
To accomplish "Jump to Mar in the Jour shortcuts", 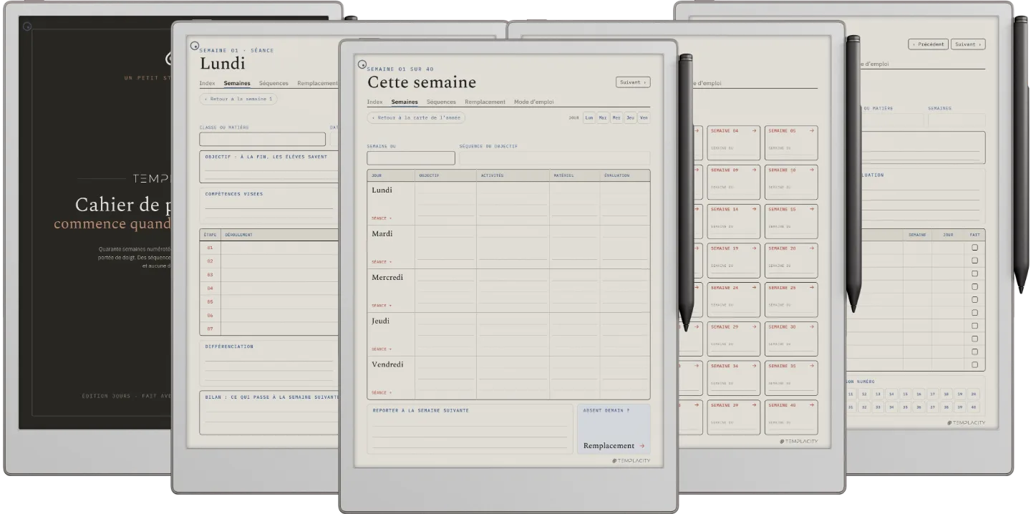I will 603,117.
